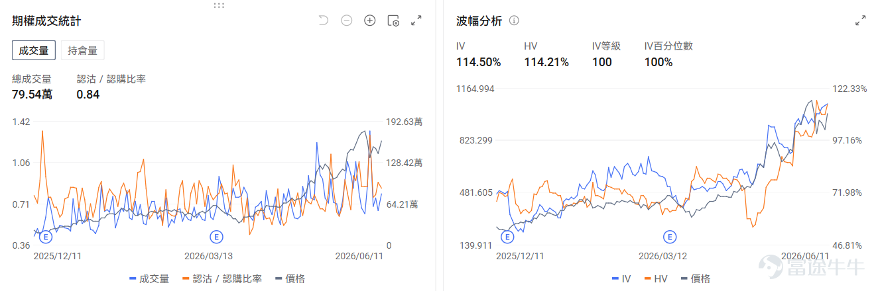This screenshot has height=291, width=878.
Task: Click the 認沽 / 認購比率 header label
Action: [111, 79]
